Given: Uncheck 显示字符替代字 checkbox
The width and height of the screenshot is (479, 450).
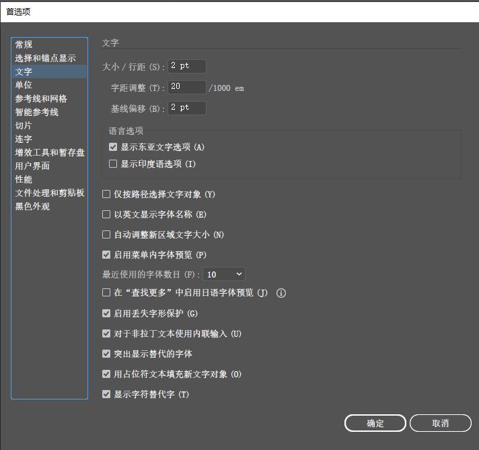Looking at the screenshot, I should tap(106, 394).
